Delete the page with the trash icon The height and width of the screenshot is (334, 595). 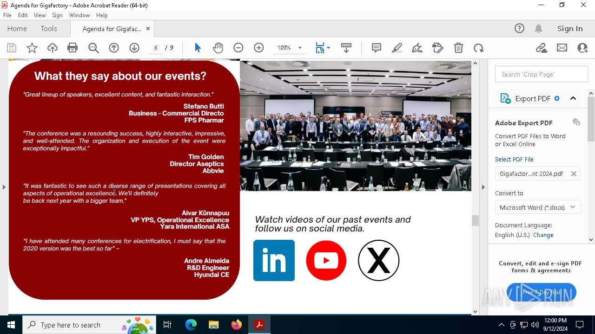(x=458, y=48)
